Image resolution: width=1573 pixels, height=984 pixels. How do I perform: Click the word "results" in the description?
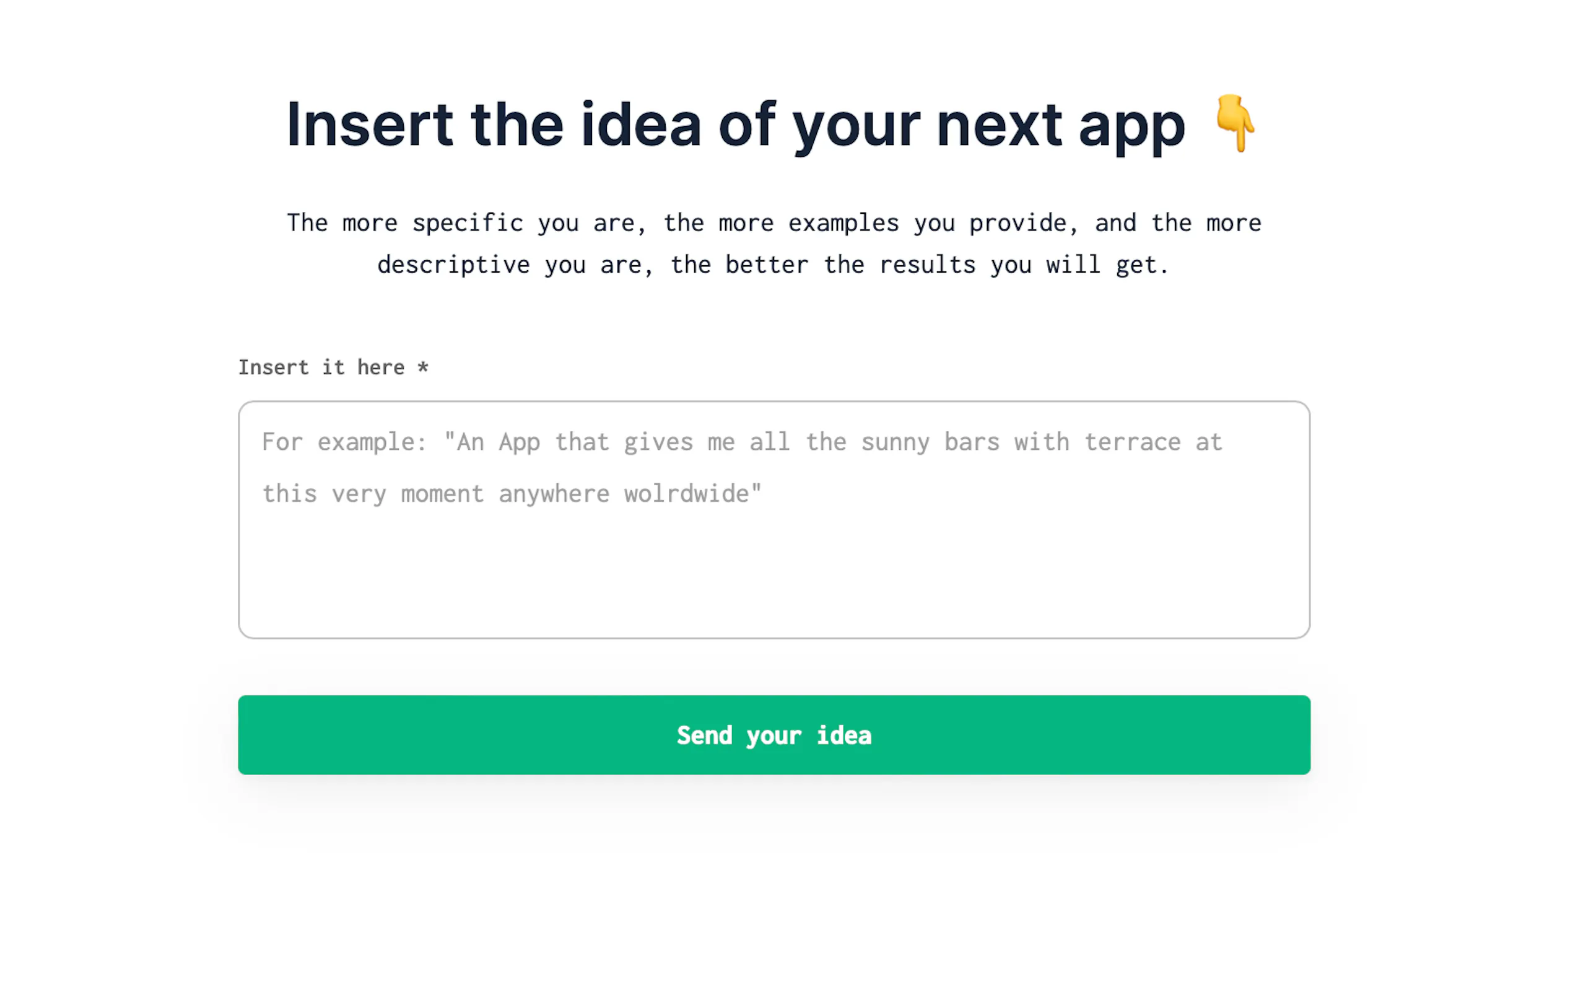click(x=926, y=266)
